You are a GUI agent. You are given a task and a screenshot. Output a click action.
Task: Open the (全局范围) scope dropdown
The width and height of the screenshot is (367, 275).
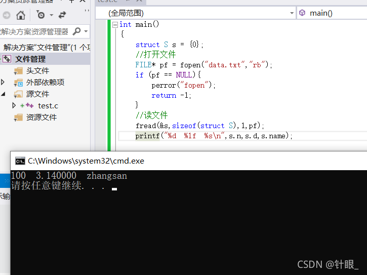tap(195, 13)
